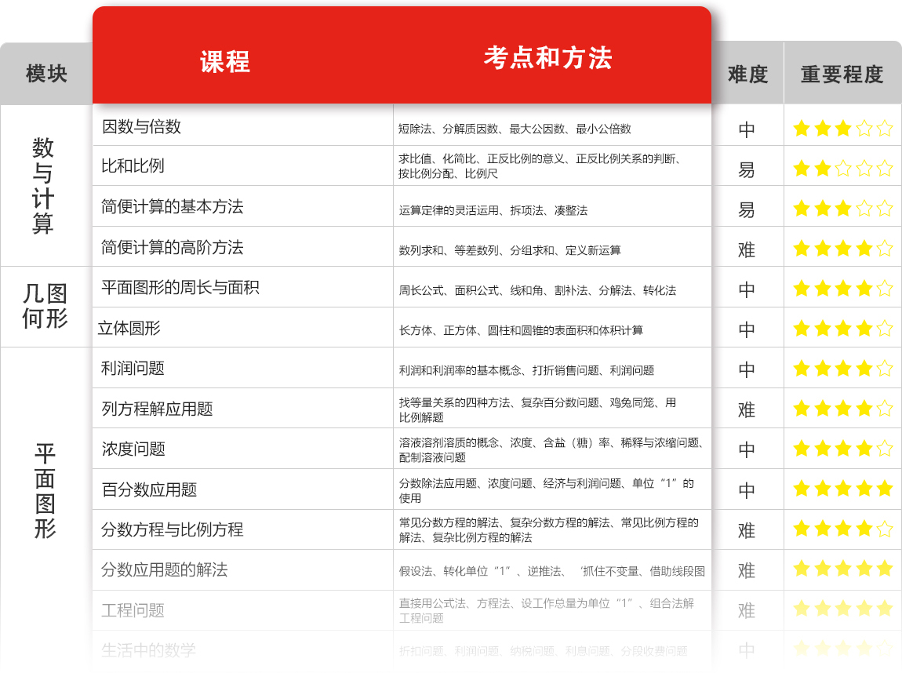This screenshot has height=673, width=902.
Task: Click the star rating for 因数与倍数
Action: click(842, 129)
